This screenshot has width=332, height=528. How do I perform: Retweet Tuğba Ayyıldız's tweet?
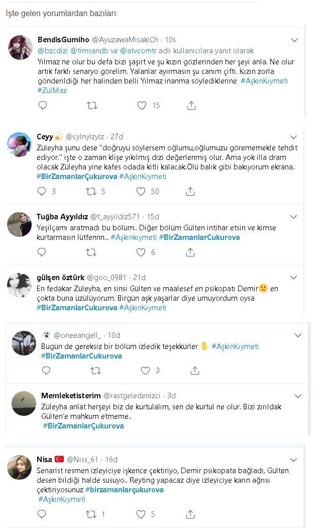click(91, 252)
